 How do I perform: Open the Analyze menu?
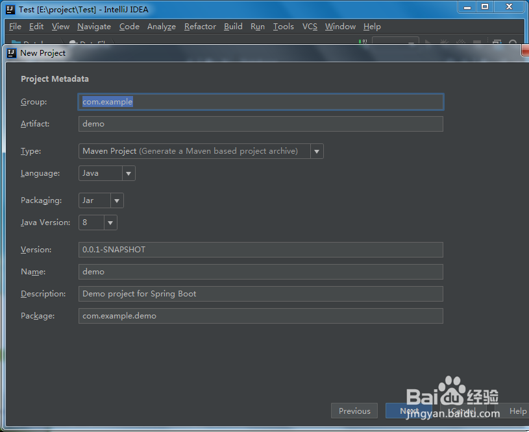[x=161, y=27]
